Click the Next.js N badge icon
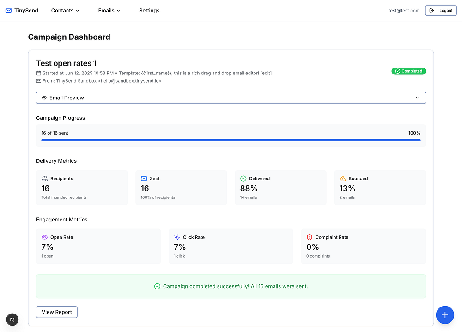The height and width of the screenshot is (332, 462). point(12,320)
